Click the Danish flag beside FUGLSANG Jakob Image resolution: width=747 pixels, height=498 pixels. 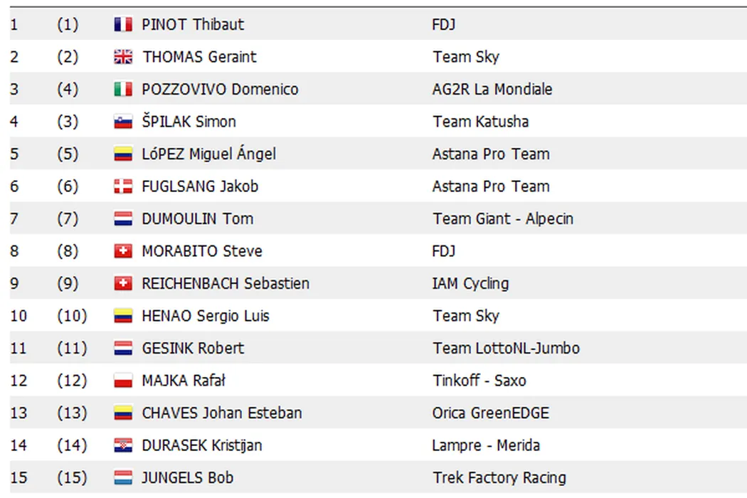[123, 187]
